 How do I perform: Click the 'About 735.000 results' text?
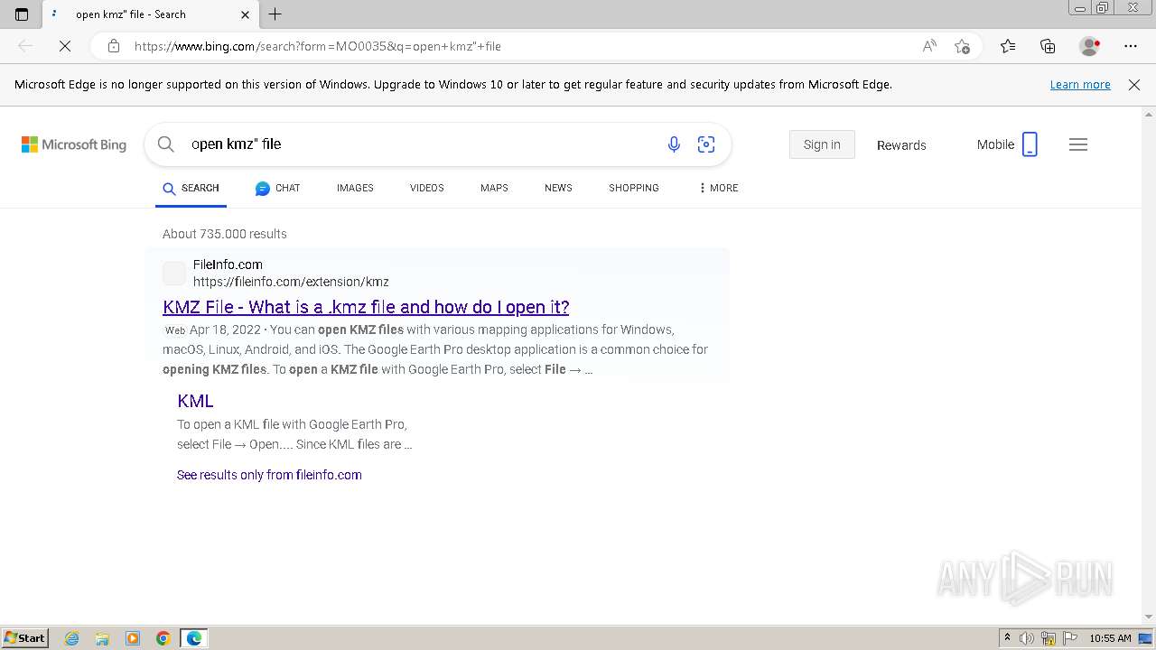[x=225, y=234]
